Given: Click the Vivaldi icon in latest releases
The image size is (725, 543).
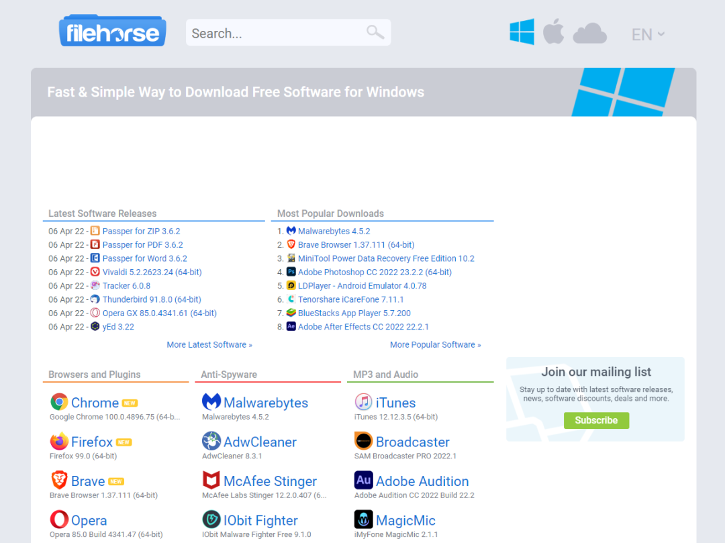Looking at the screenshot, I should 95,272.
